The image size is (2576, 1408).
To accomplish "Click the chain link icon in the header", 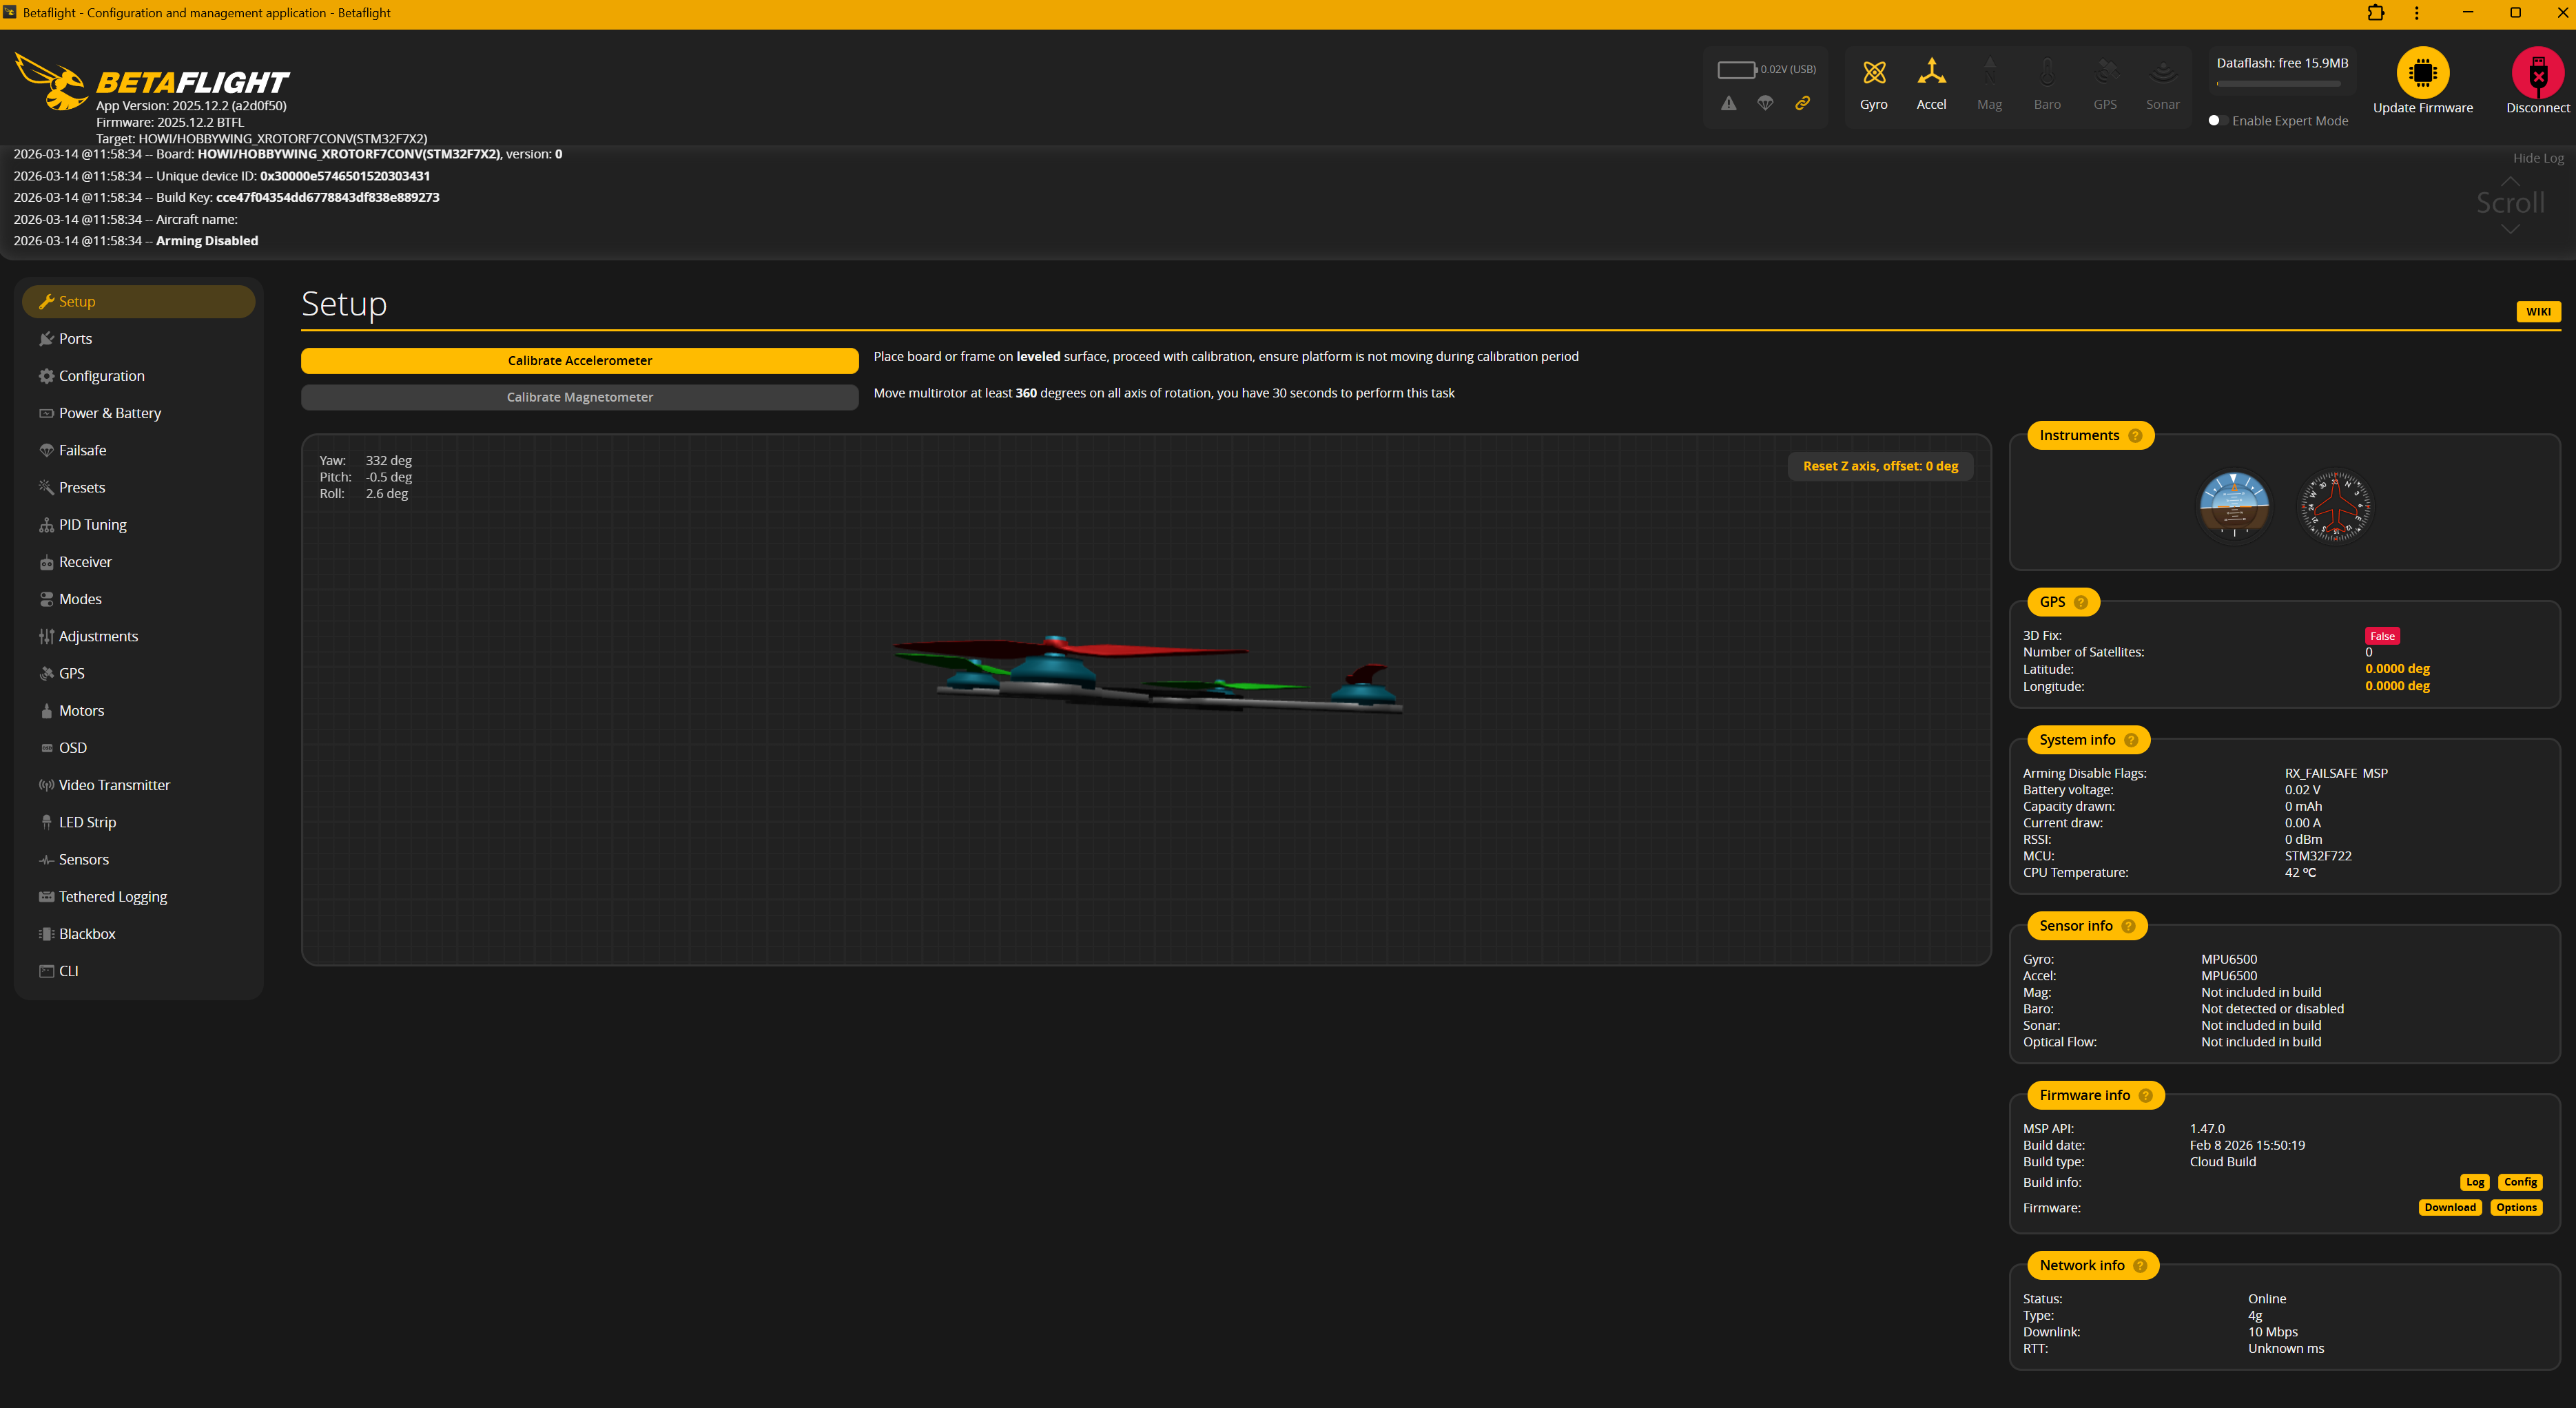I will 1803,103.
